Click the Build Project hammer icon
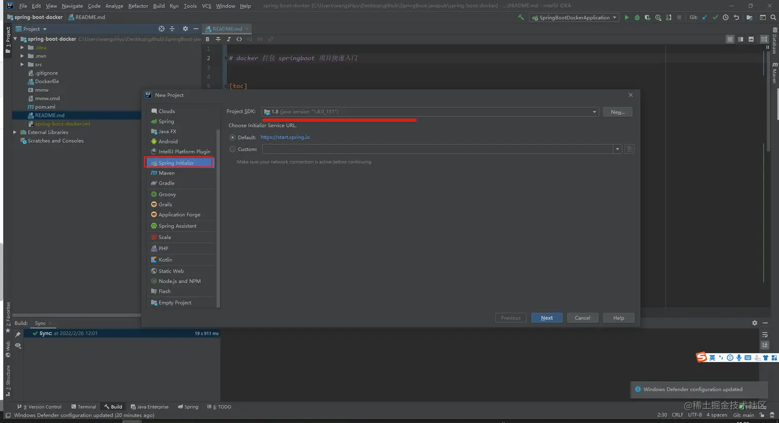This screenshot has width=779, height=423. (x=521, y=17)
